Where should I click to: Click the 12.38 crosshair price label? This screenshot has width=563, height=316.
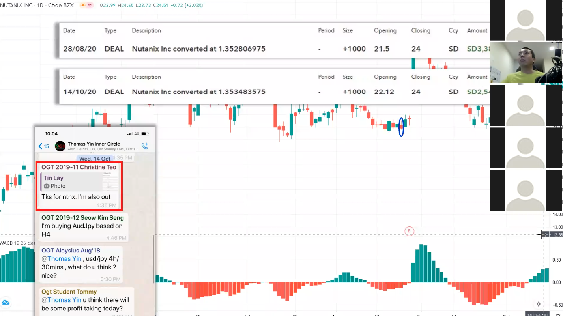(x=557, y=235)
